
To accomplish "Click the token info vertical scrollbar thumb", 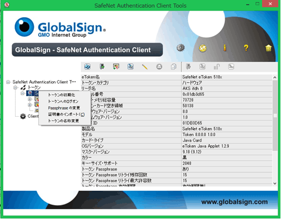I will point(275,116).
